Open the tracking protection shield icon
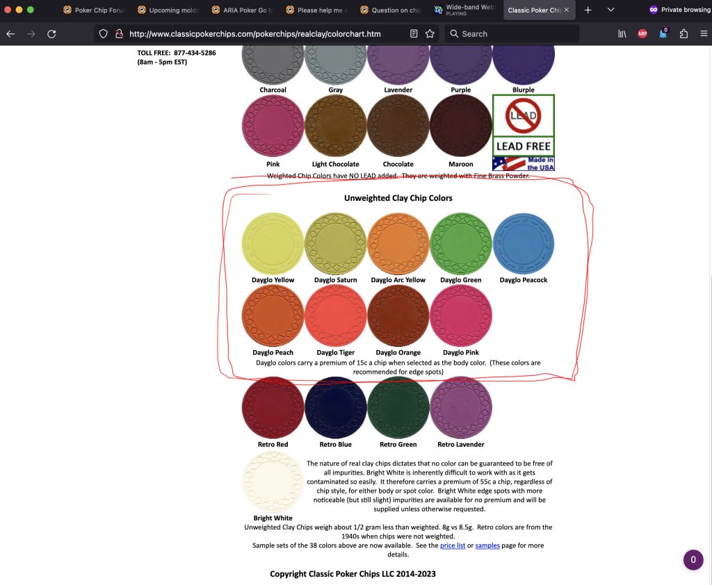This screenshot has height=585, width=712. [103, 33]
